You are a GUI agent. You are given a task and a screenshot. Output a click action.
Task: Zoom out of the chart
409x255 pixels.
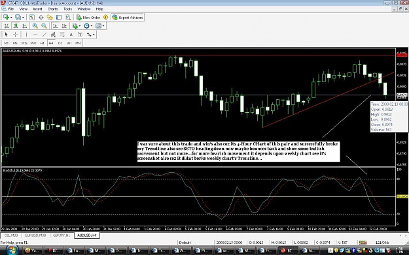coord(44,26)
